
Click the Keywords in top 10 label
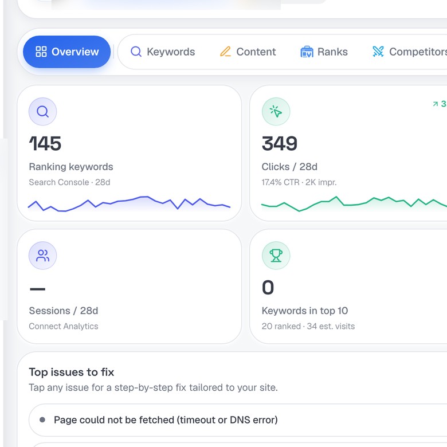[x=305, y=311]
